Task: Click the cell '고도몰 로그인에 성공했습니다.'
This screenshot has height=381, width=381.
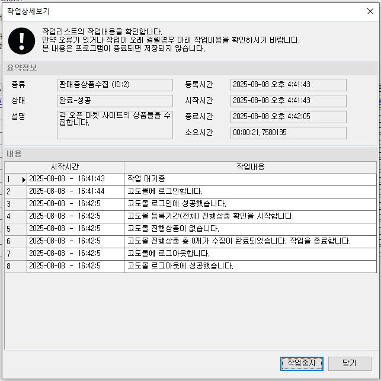Action: click(x=250, y=204)
